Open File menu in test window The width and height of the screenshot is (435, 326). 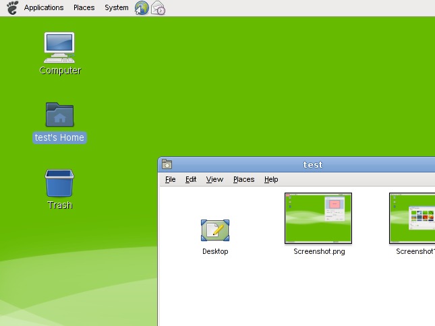pos(171,179)
